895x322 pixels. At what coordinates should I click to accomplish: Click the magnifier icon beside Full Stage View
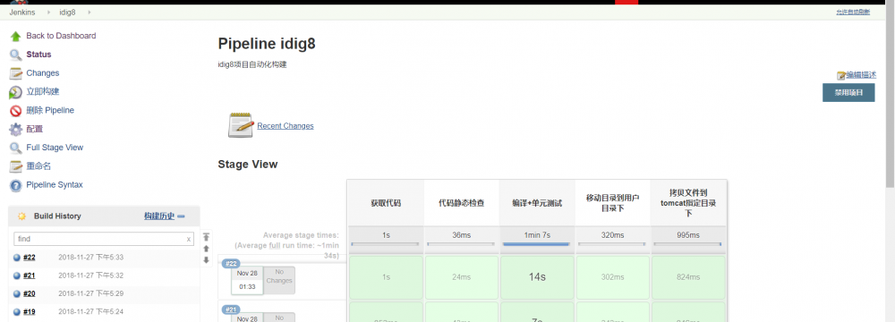(15, 148)
